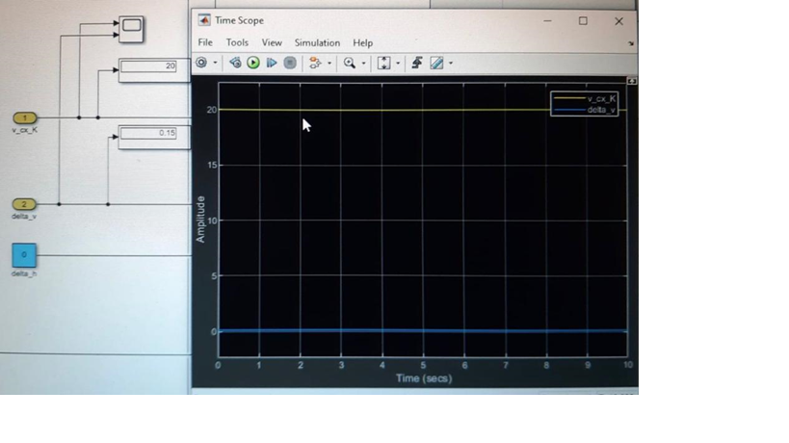Viewport: 789px width, 443px height.
Task: Click the Step Back toolbar icon
Action: click(x=235, y=63)
